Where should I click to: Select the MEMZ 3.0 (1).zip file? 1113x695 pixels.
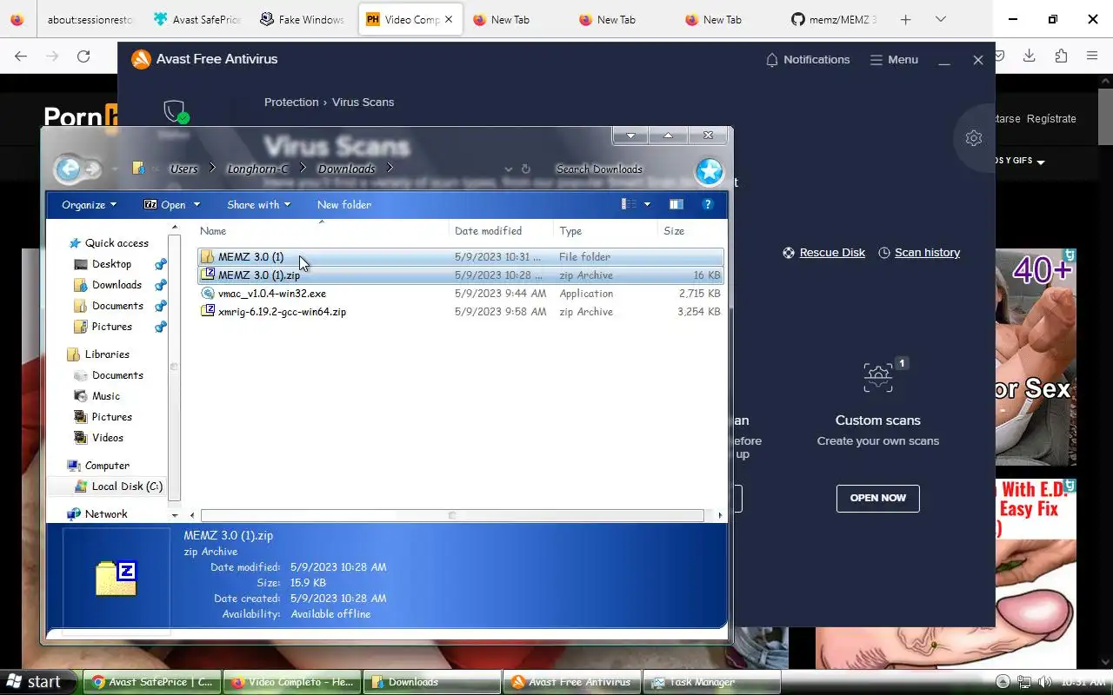pyautogui.click(x=461, y=275)
